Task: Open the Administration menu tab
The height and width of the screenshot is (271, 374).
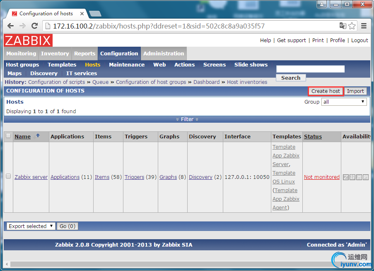Action: (164, 54)
